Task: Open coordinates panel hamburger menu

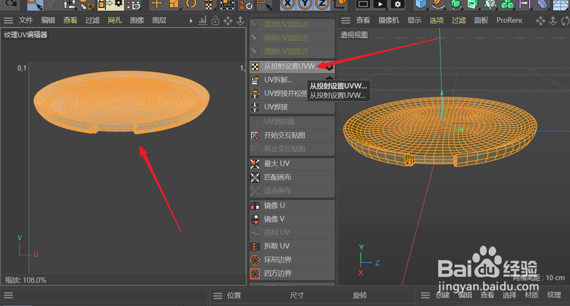Action: pyautogui.click(x=217, y=295)
